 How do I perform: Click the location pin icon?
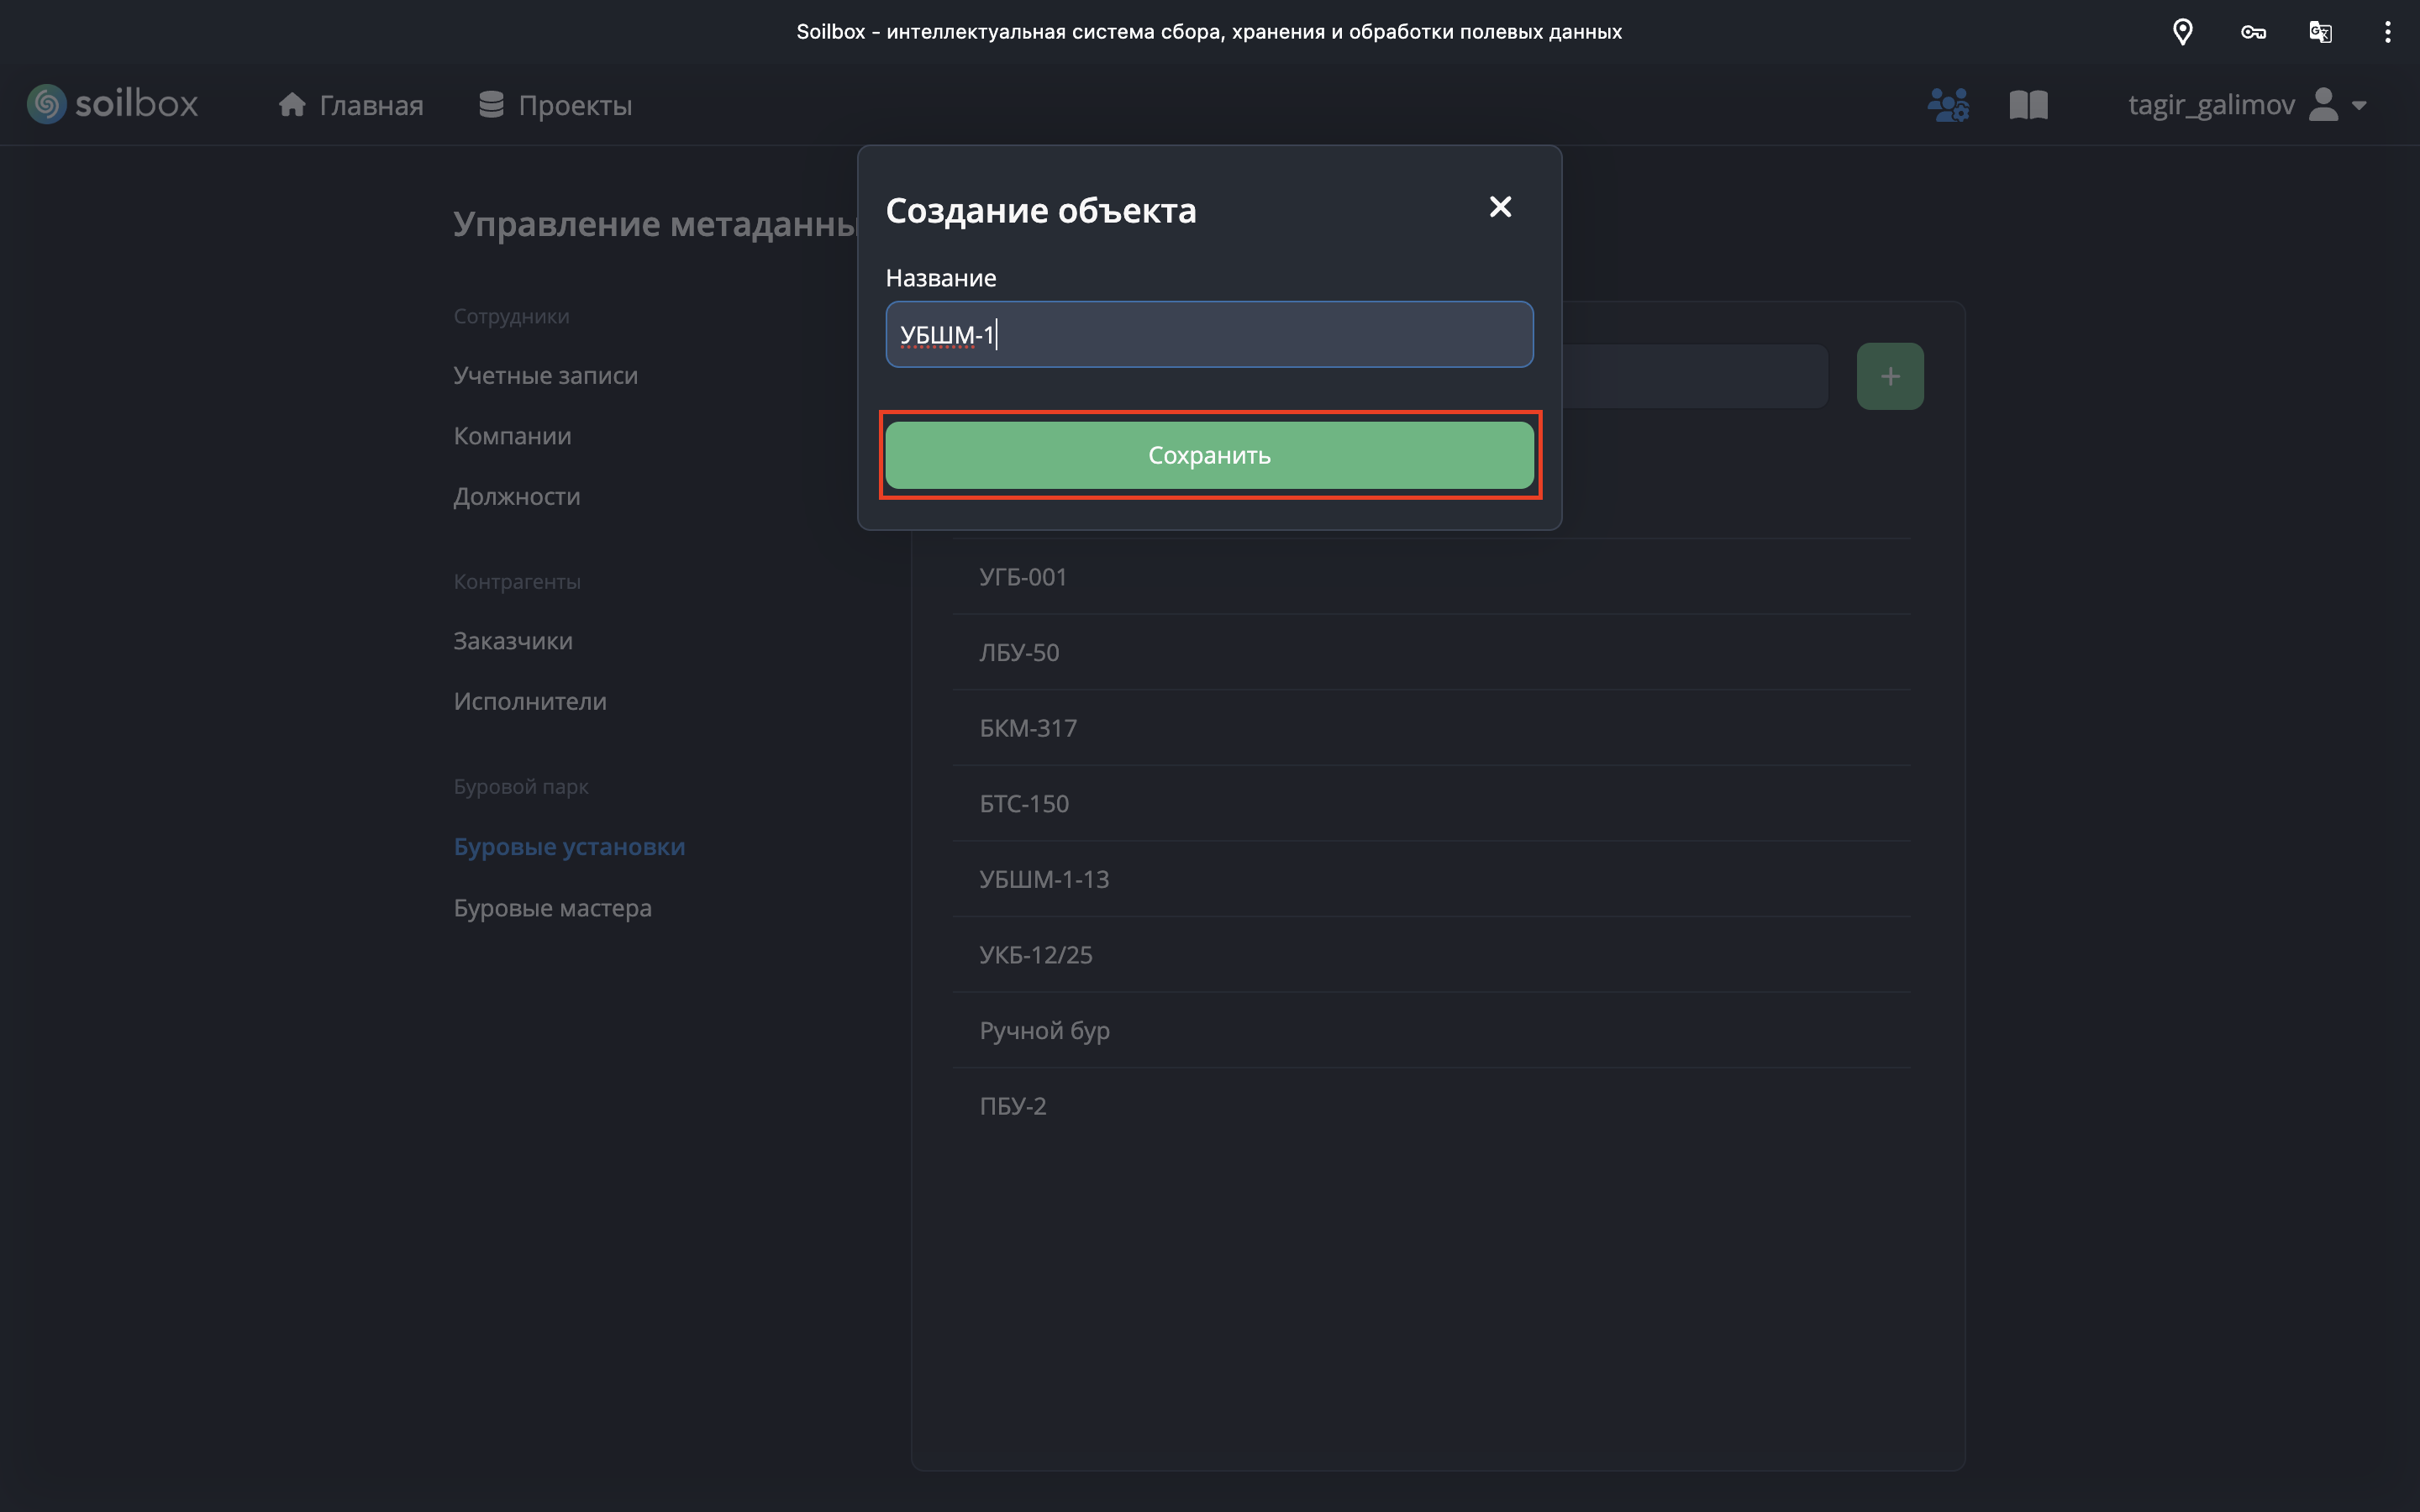[2182, 32]
